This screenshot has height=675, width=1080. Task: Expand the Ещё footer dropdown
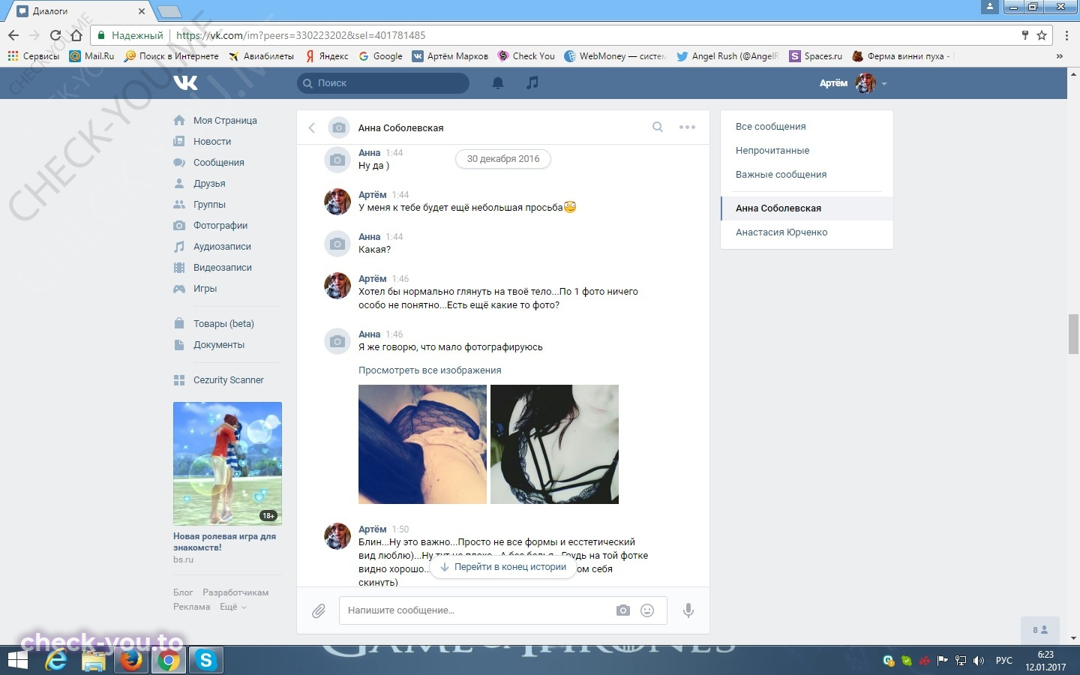pyautogui.click(x=233, y=607)
